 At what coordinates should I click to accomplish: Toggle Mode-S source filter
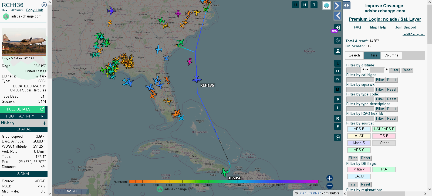click(x=359, y=143)
